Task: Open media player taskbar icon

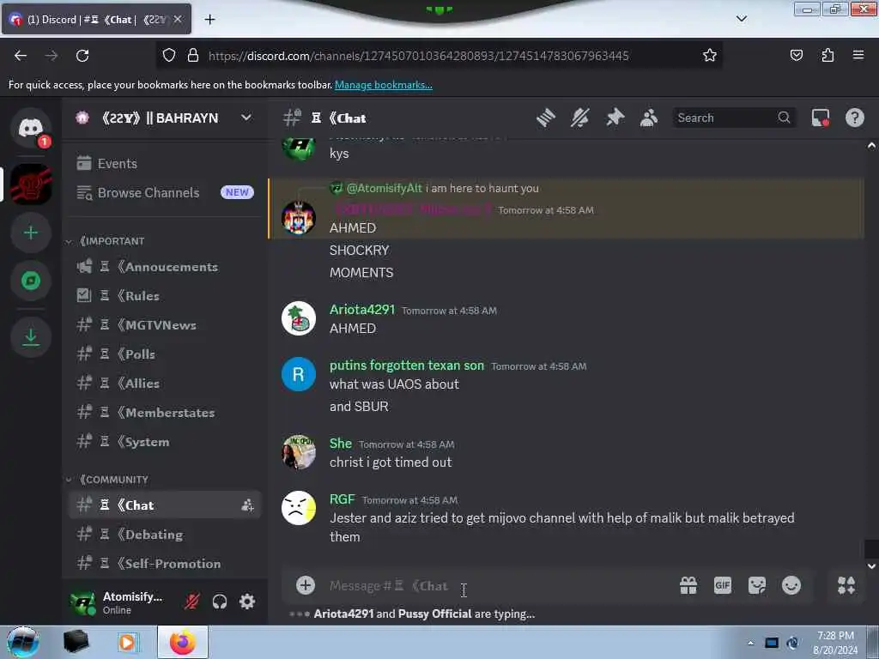Action: pos(127,642)
